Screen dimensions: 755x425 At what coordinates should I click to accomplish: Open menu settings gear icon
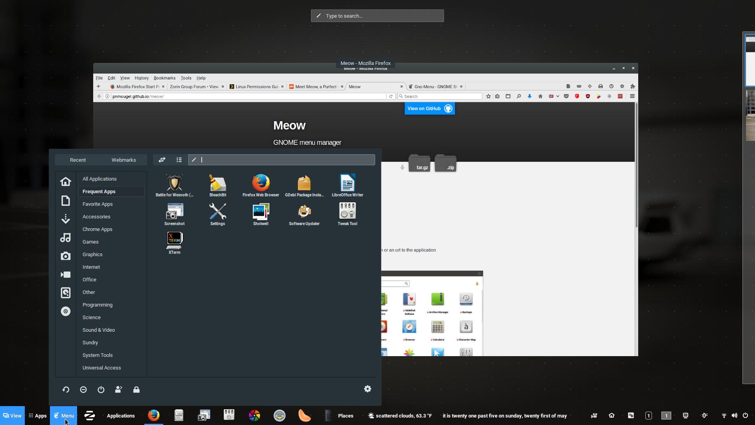(367, 389)
